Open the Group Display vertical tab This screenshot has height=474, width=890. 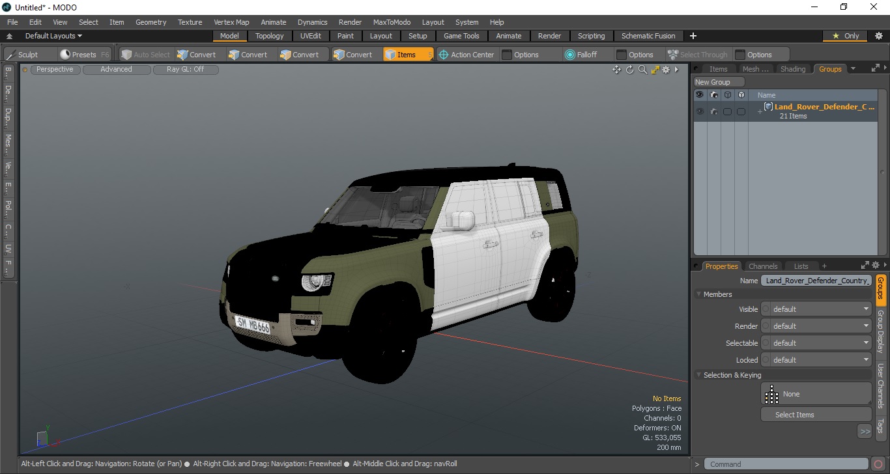(880, 331)
